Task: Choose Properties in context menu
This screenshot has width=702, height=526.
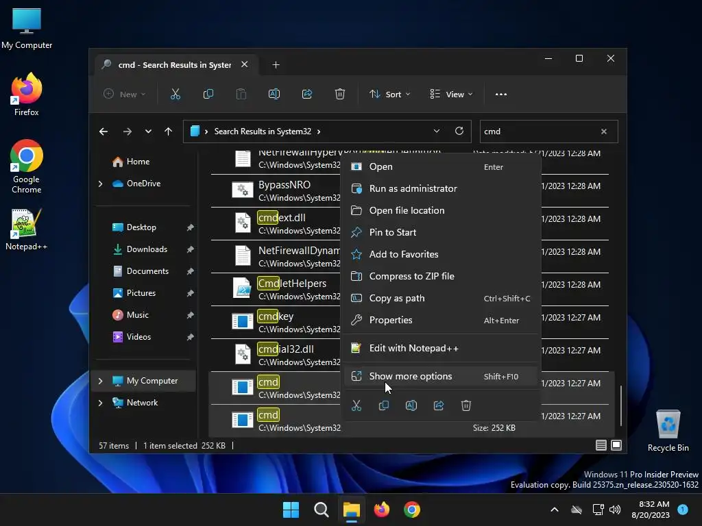Action: pos(441,321)
